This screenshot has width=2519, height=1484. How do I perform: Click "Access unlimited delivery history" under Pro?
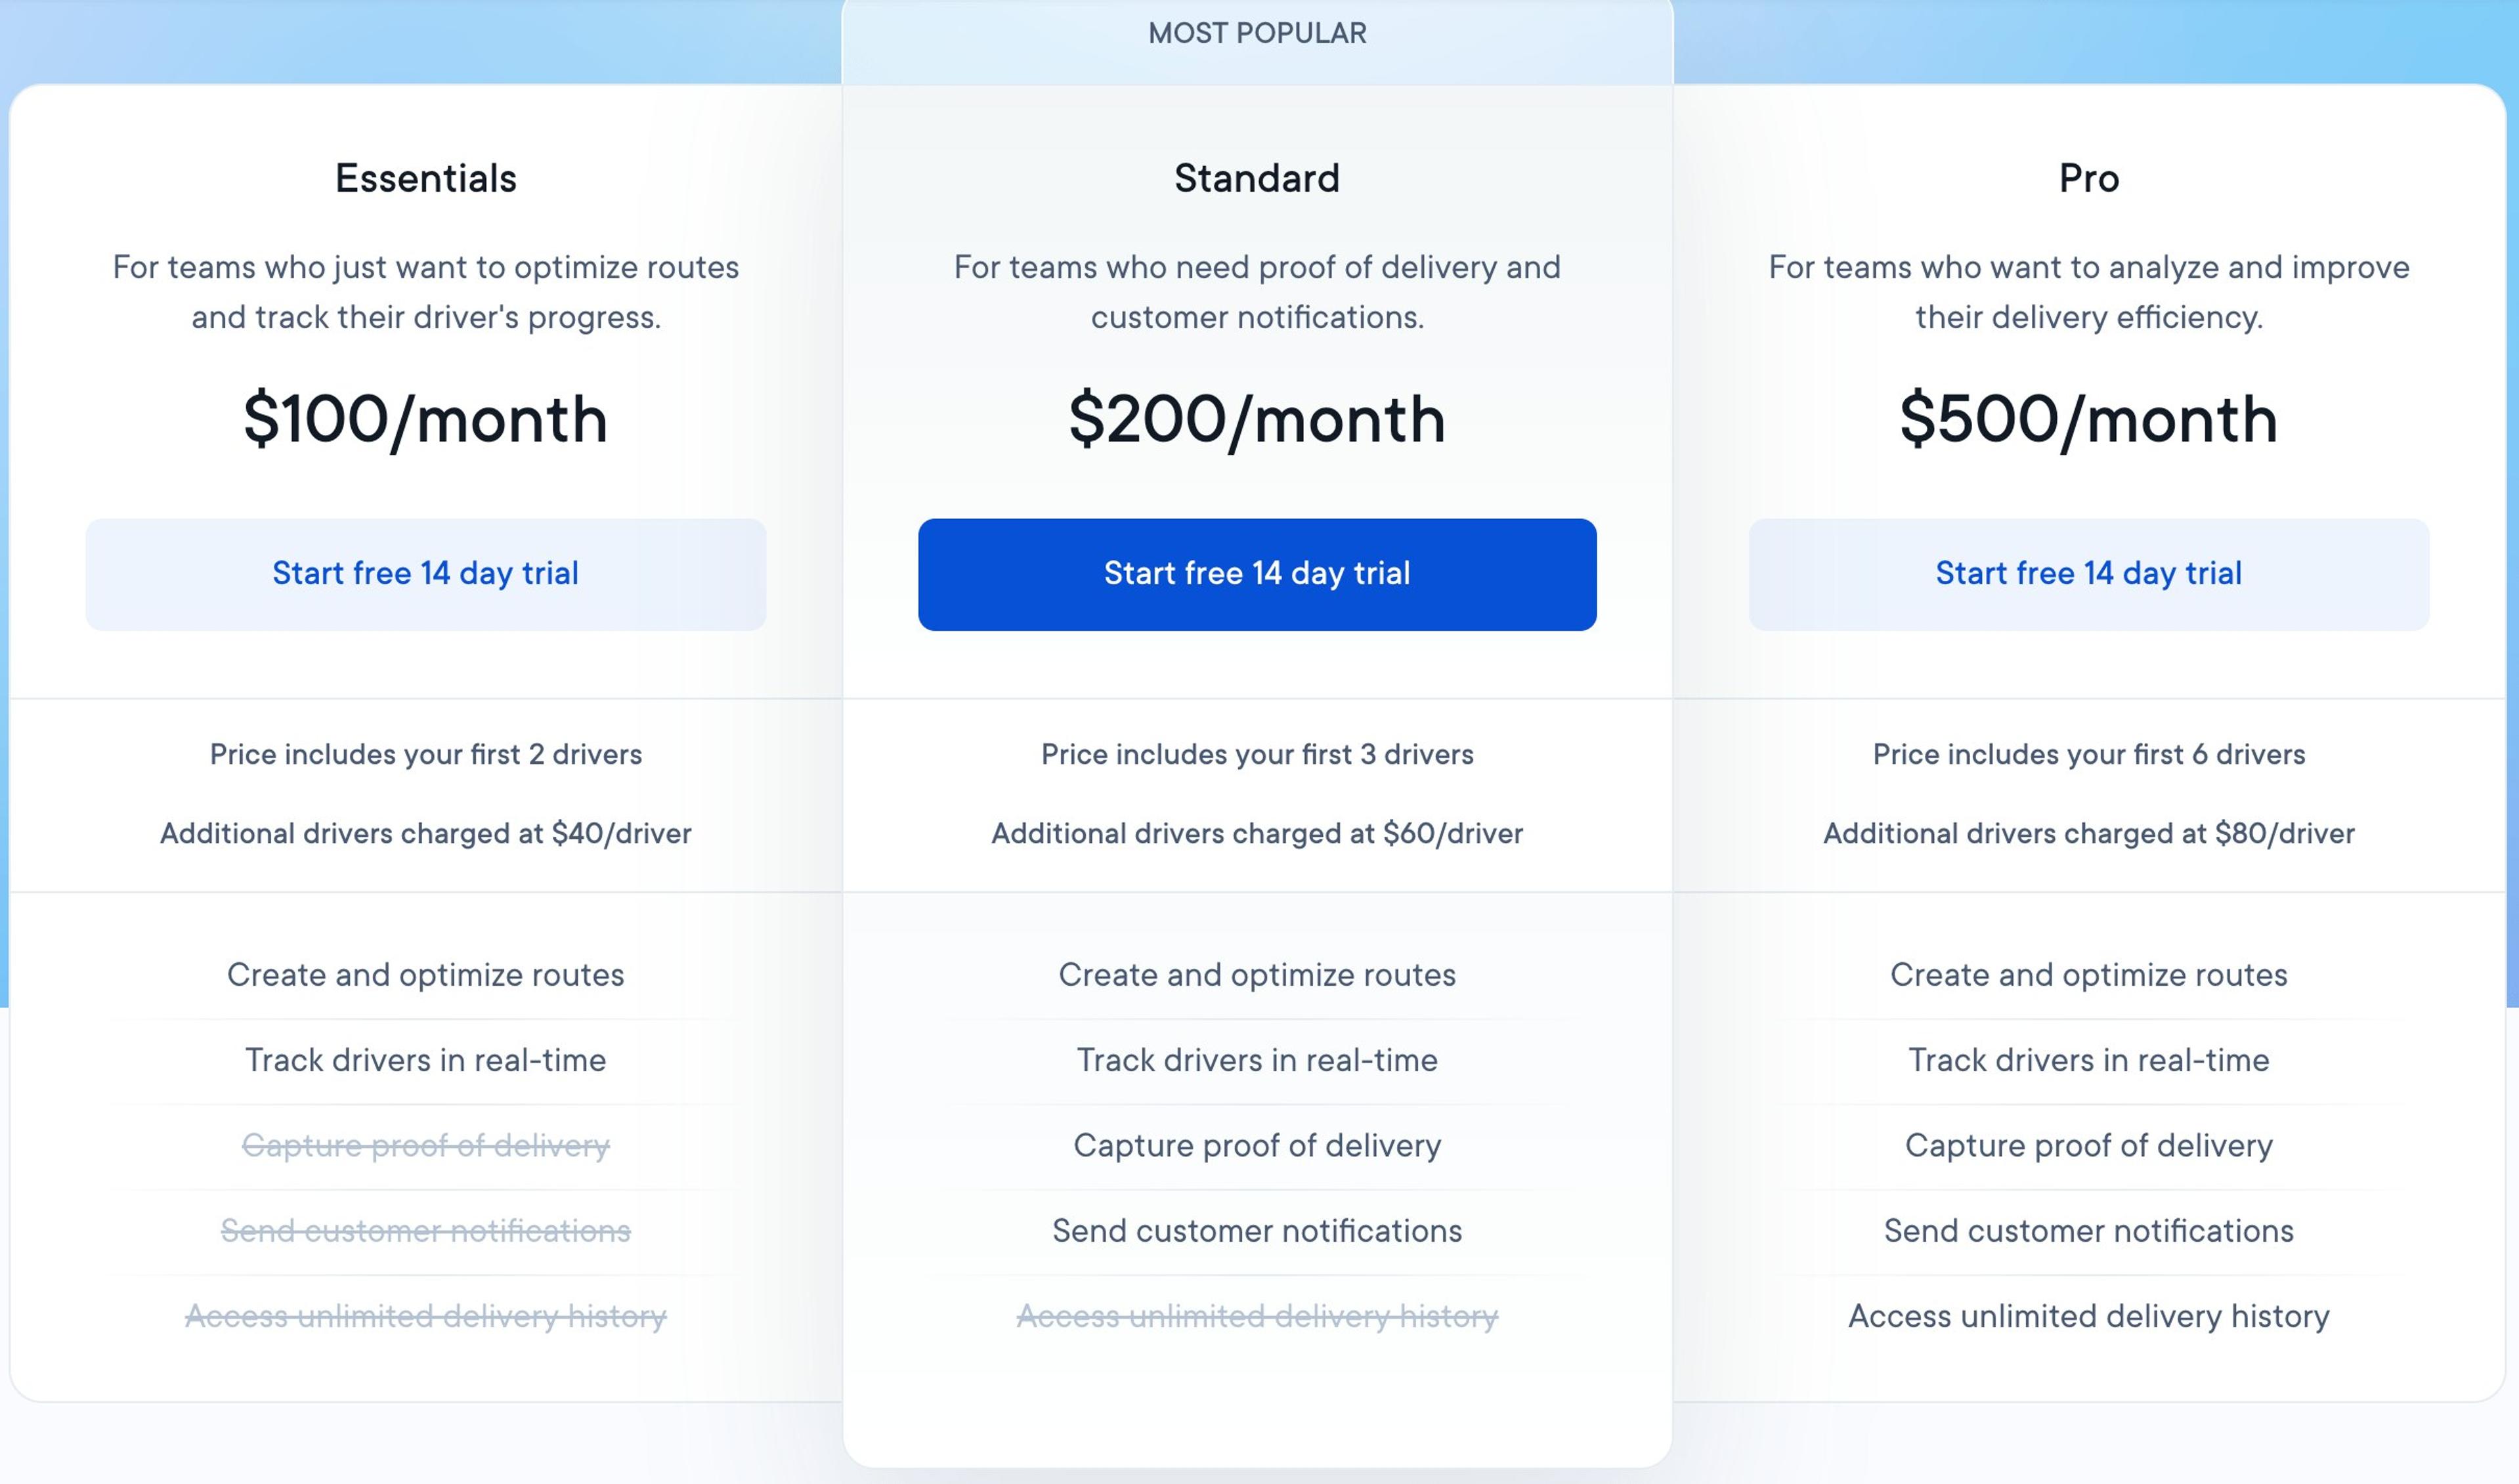pyautogui.click(x=2088, y=1317)
